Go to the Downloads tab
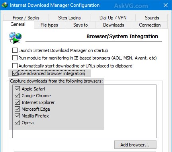 (113, 25)
